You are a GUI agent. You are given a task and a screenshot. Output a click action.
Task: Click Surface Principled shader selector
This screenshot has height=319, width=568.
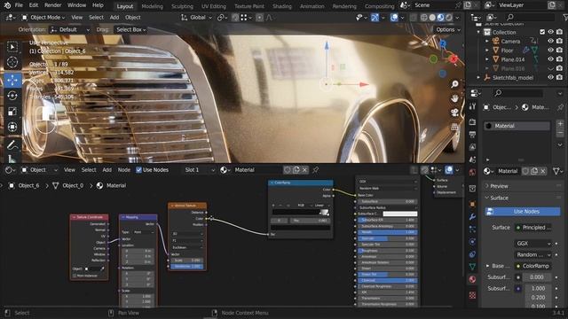[532, 228]
